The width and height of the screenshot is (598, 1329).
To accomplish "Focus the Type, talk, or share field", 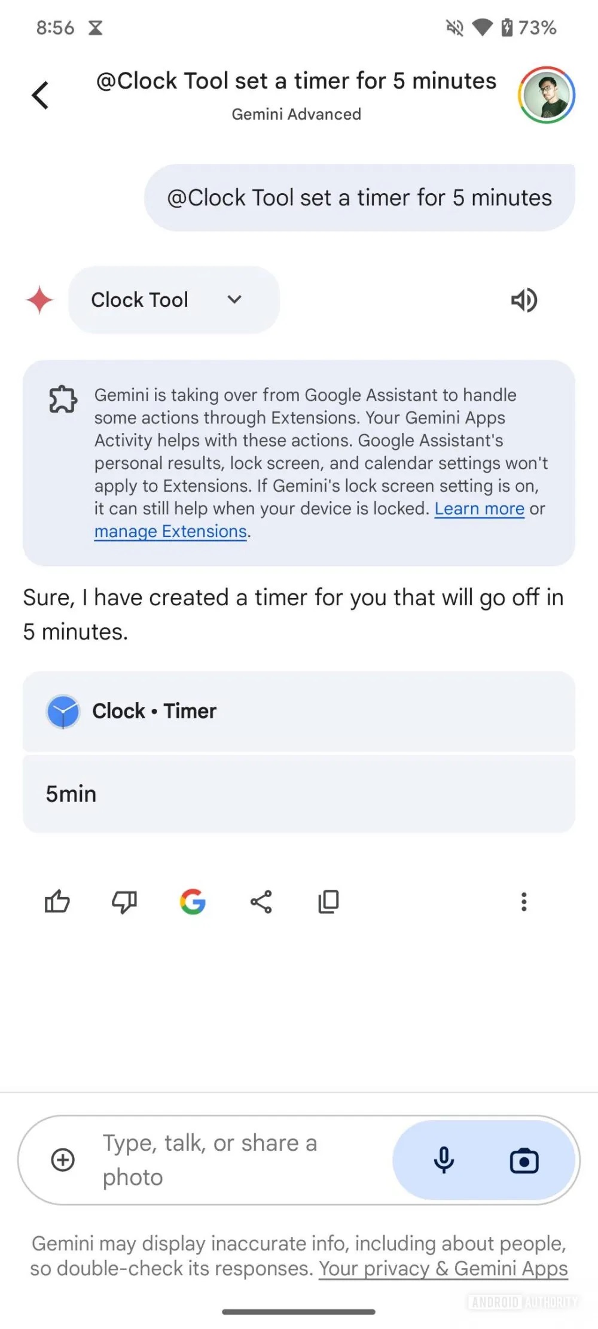I will 239,1160.
